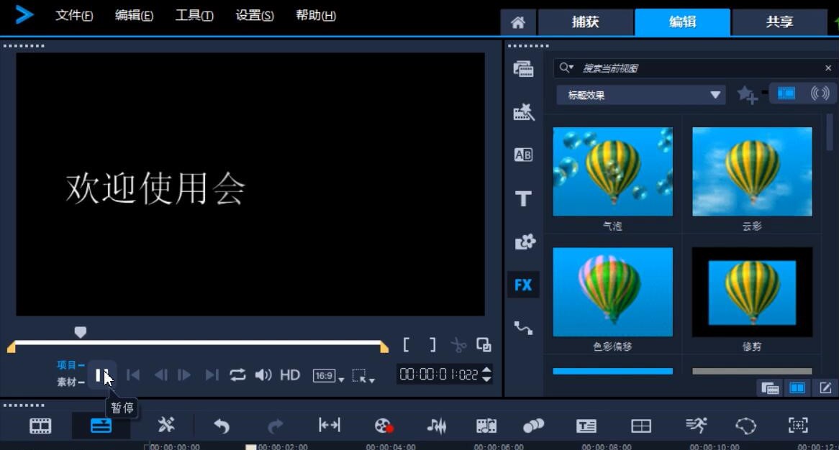Select the 色彩偏移 color shift thumbnail
839x450 pixels.
[612, 292]
